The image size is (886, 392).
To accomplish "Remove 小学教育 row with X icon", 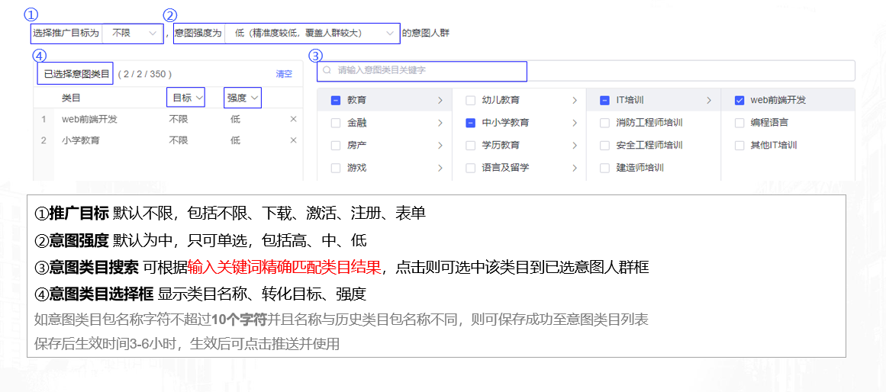I will (294, 140).
